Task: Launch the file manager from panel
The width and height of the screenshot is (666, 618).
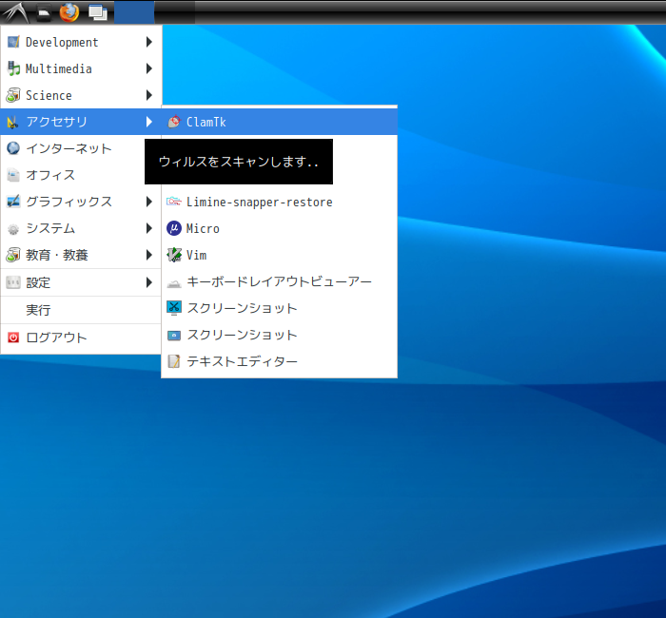Action: click(x=44, y=12)
